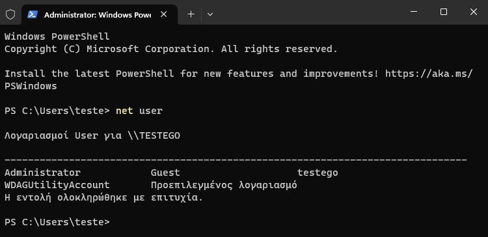
Task: Click the PowerShell icon on the tab
Action: pyautogui.click(x=33, y=14)
